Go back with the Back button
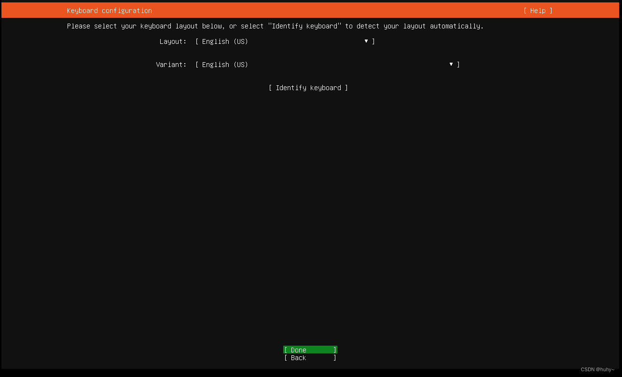Image resolution: width=622 pixels, height=377 pixels. (x=310, y=358)
